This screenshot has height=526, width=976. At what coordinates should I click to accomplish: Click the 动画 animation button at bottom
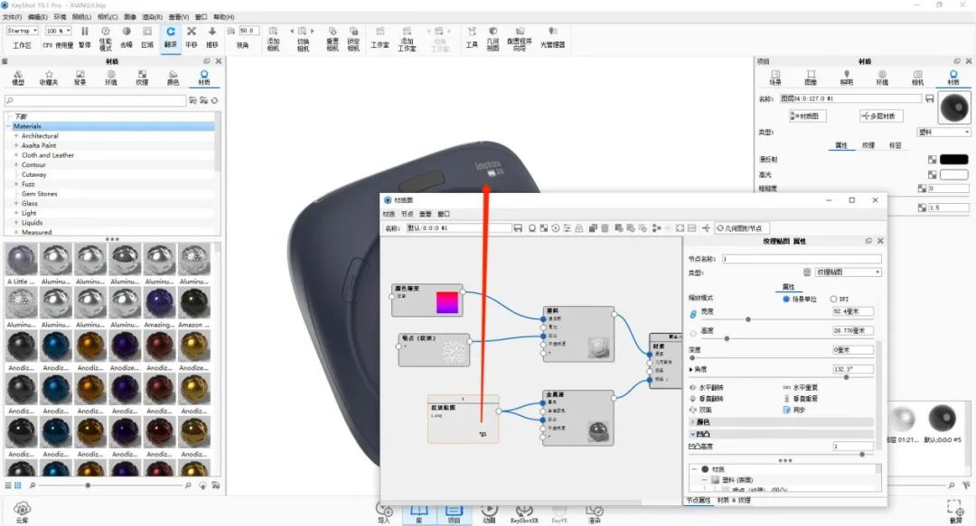coord(489,513)
